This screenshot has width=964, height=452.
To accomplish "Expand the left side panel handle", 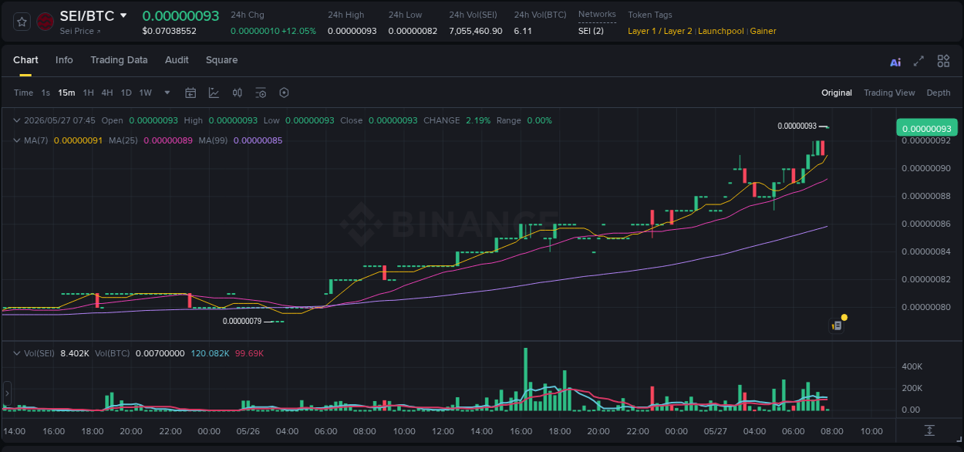I will (x=7, y=393).
